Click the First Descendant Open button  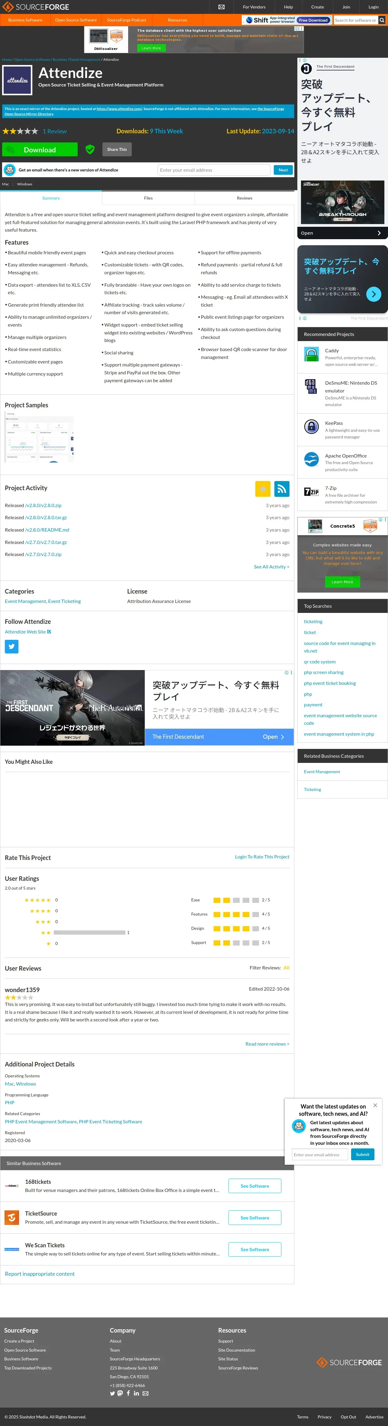(x=343, y=233)
